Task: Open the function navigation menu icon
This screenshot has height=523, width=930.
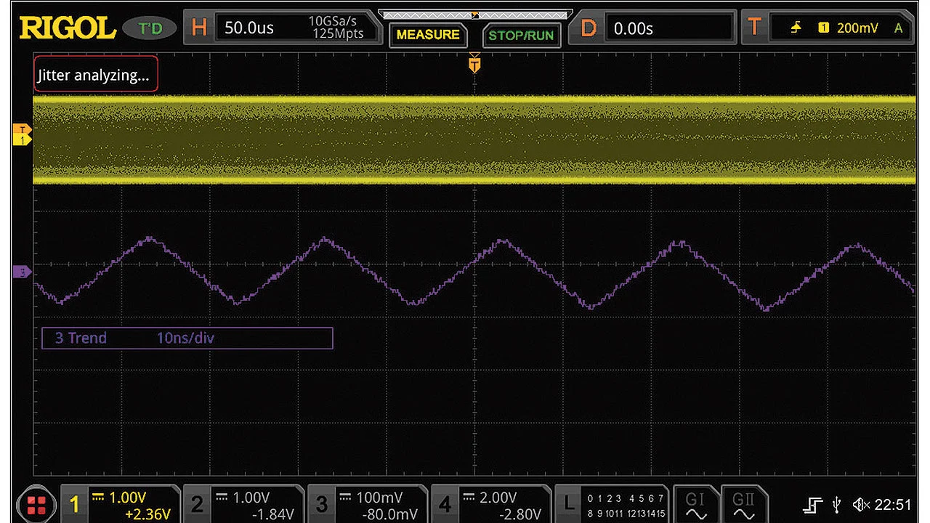Action: (36, 504)
